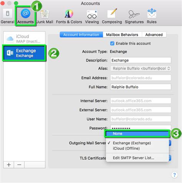Uncheck Enable this account checkbox

pos(112,43)
